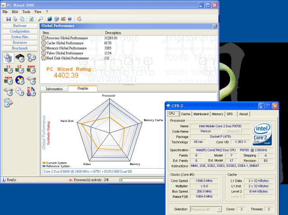The height and width of the screenshot is (215, 288).
Task: Select the MEM memory benchmark icon
Action: coord(8,81)
